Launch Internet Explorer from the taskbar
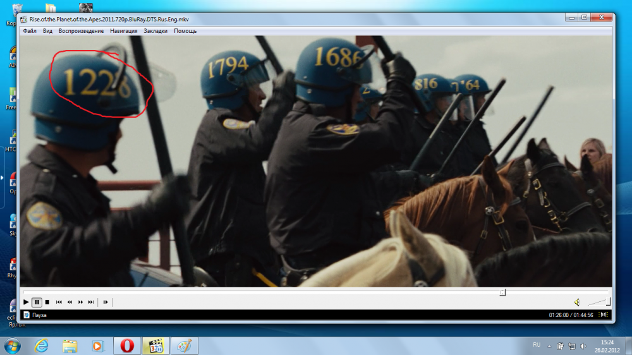This screenshot has height=355, width=632. point(41,346)
